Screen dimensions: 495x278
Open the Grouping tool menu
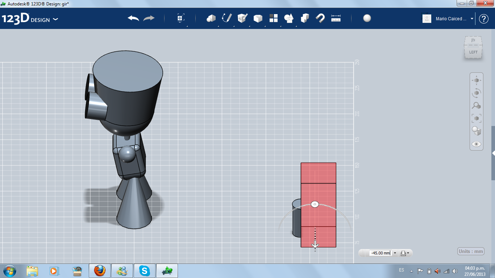point(289,18)
